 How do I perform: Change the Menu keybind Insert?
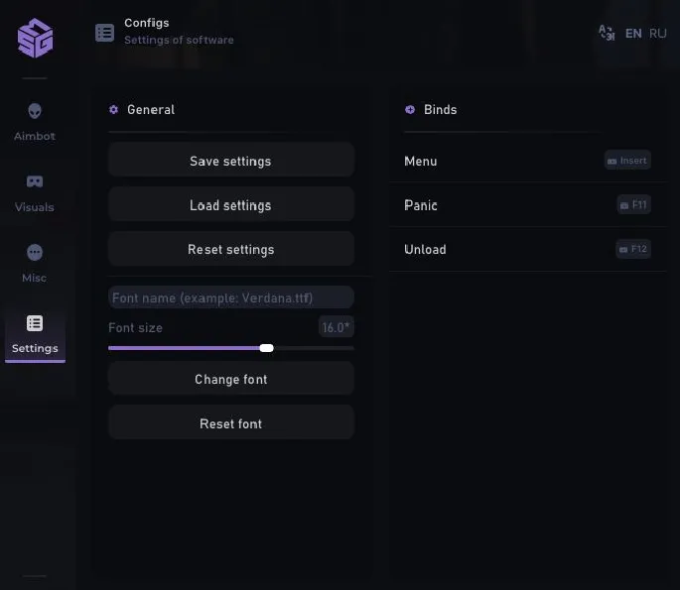627,161
